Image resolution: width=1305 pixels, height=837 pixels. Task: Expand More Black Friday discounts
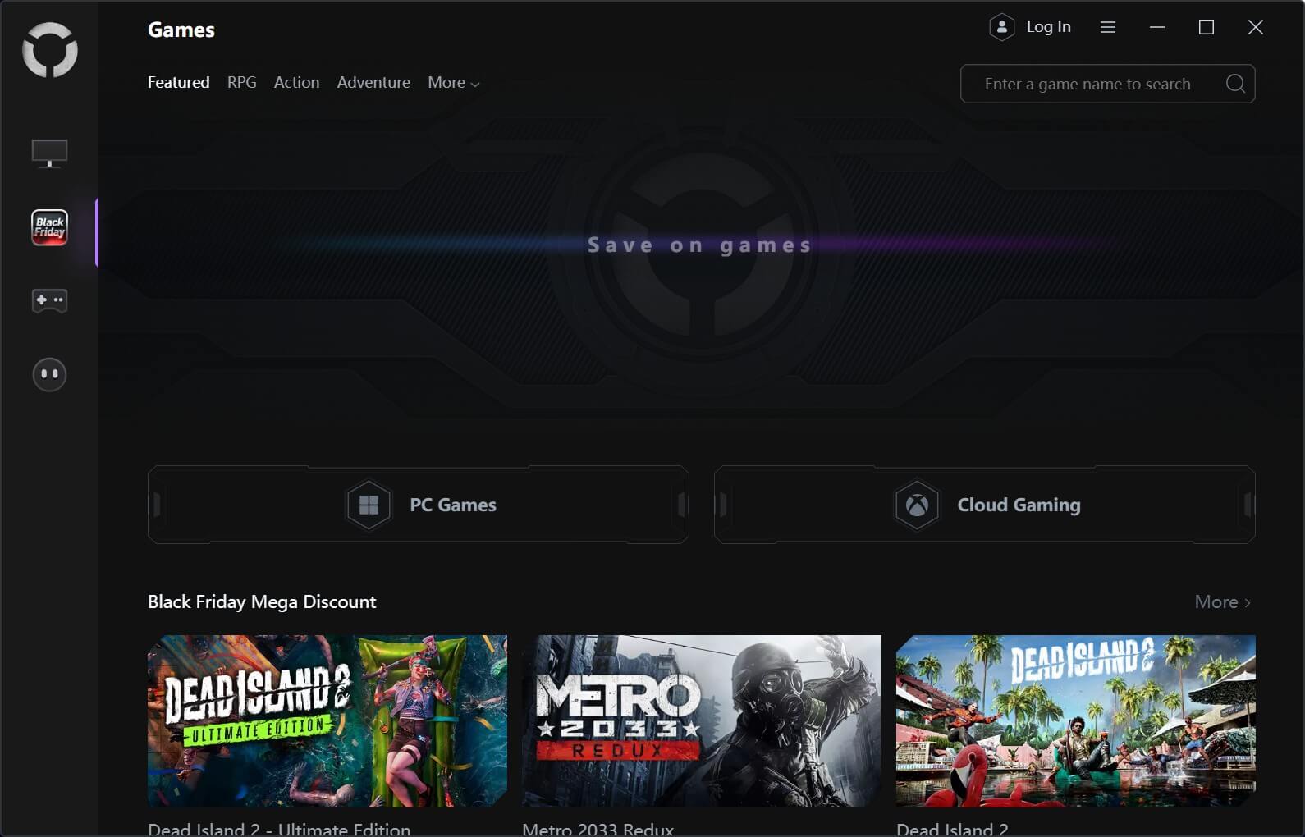click(1221, 602)
